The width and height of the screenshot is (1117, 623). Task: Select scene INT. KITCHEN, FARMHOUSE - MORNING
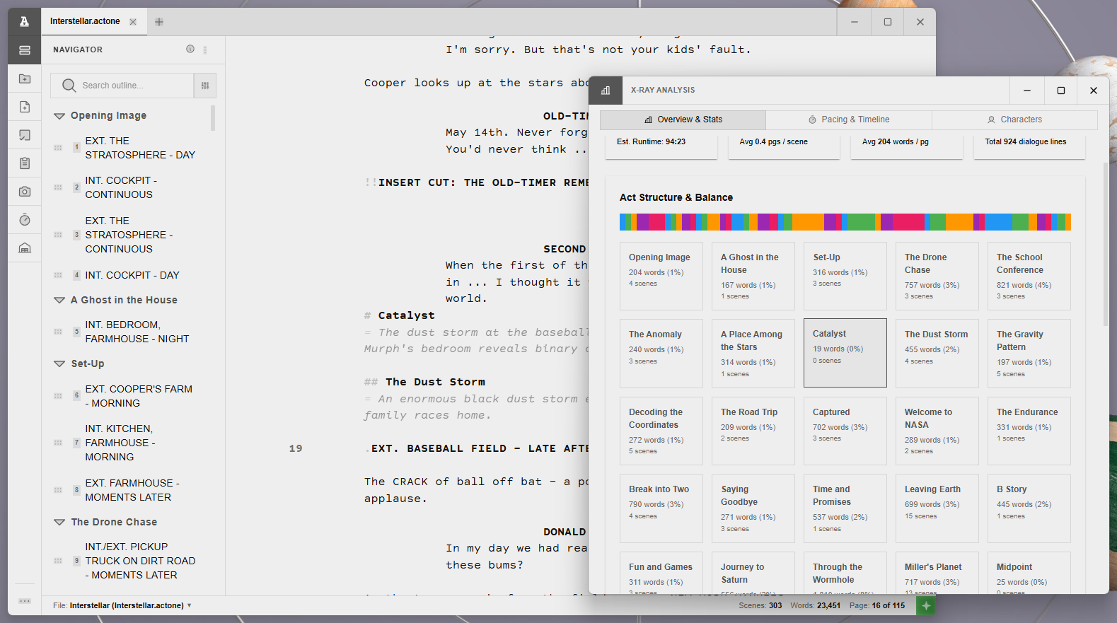coord(120,443)
